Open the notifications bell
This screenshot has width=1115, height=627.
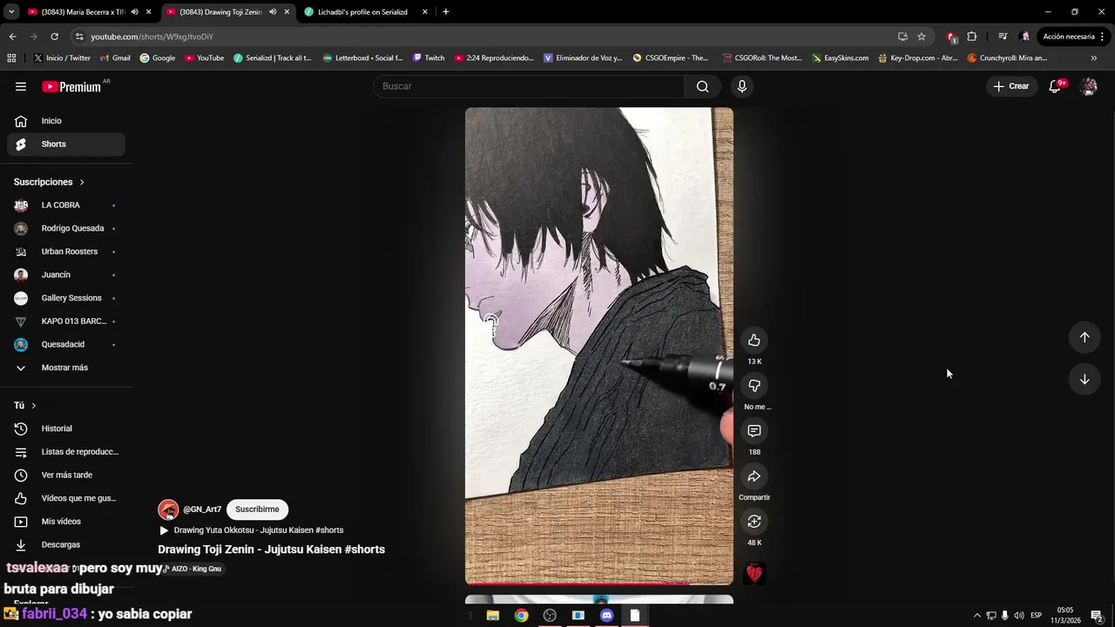(1055, 86)
